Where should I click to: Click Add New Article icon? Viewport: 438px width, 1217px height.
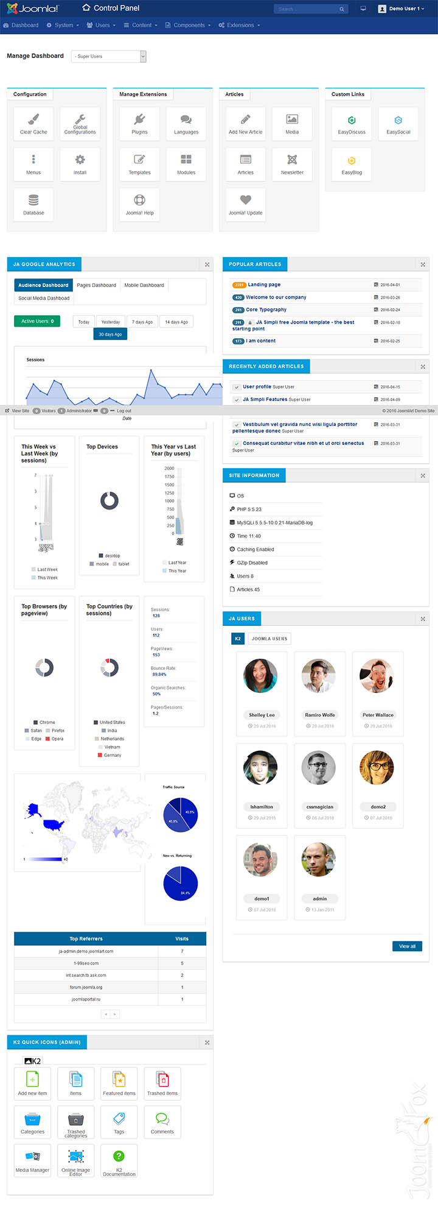point(246,124)
